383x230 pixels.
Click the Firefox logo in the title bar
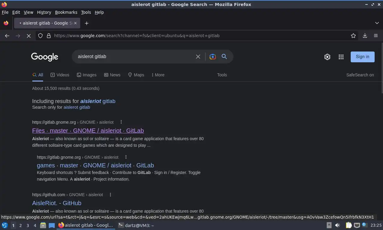coord(4,4)
